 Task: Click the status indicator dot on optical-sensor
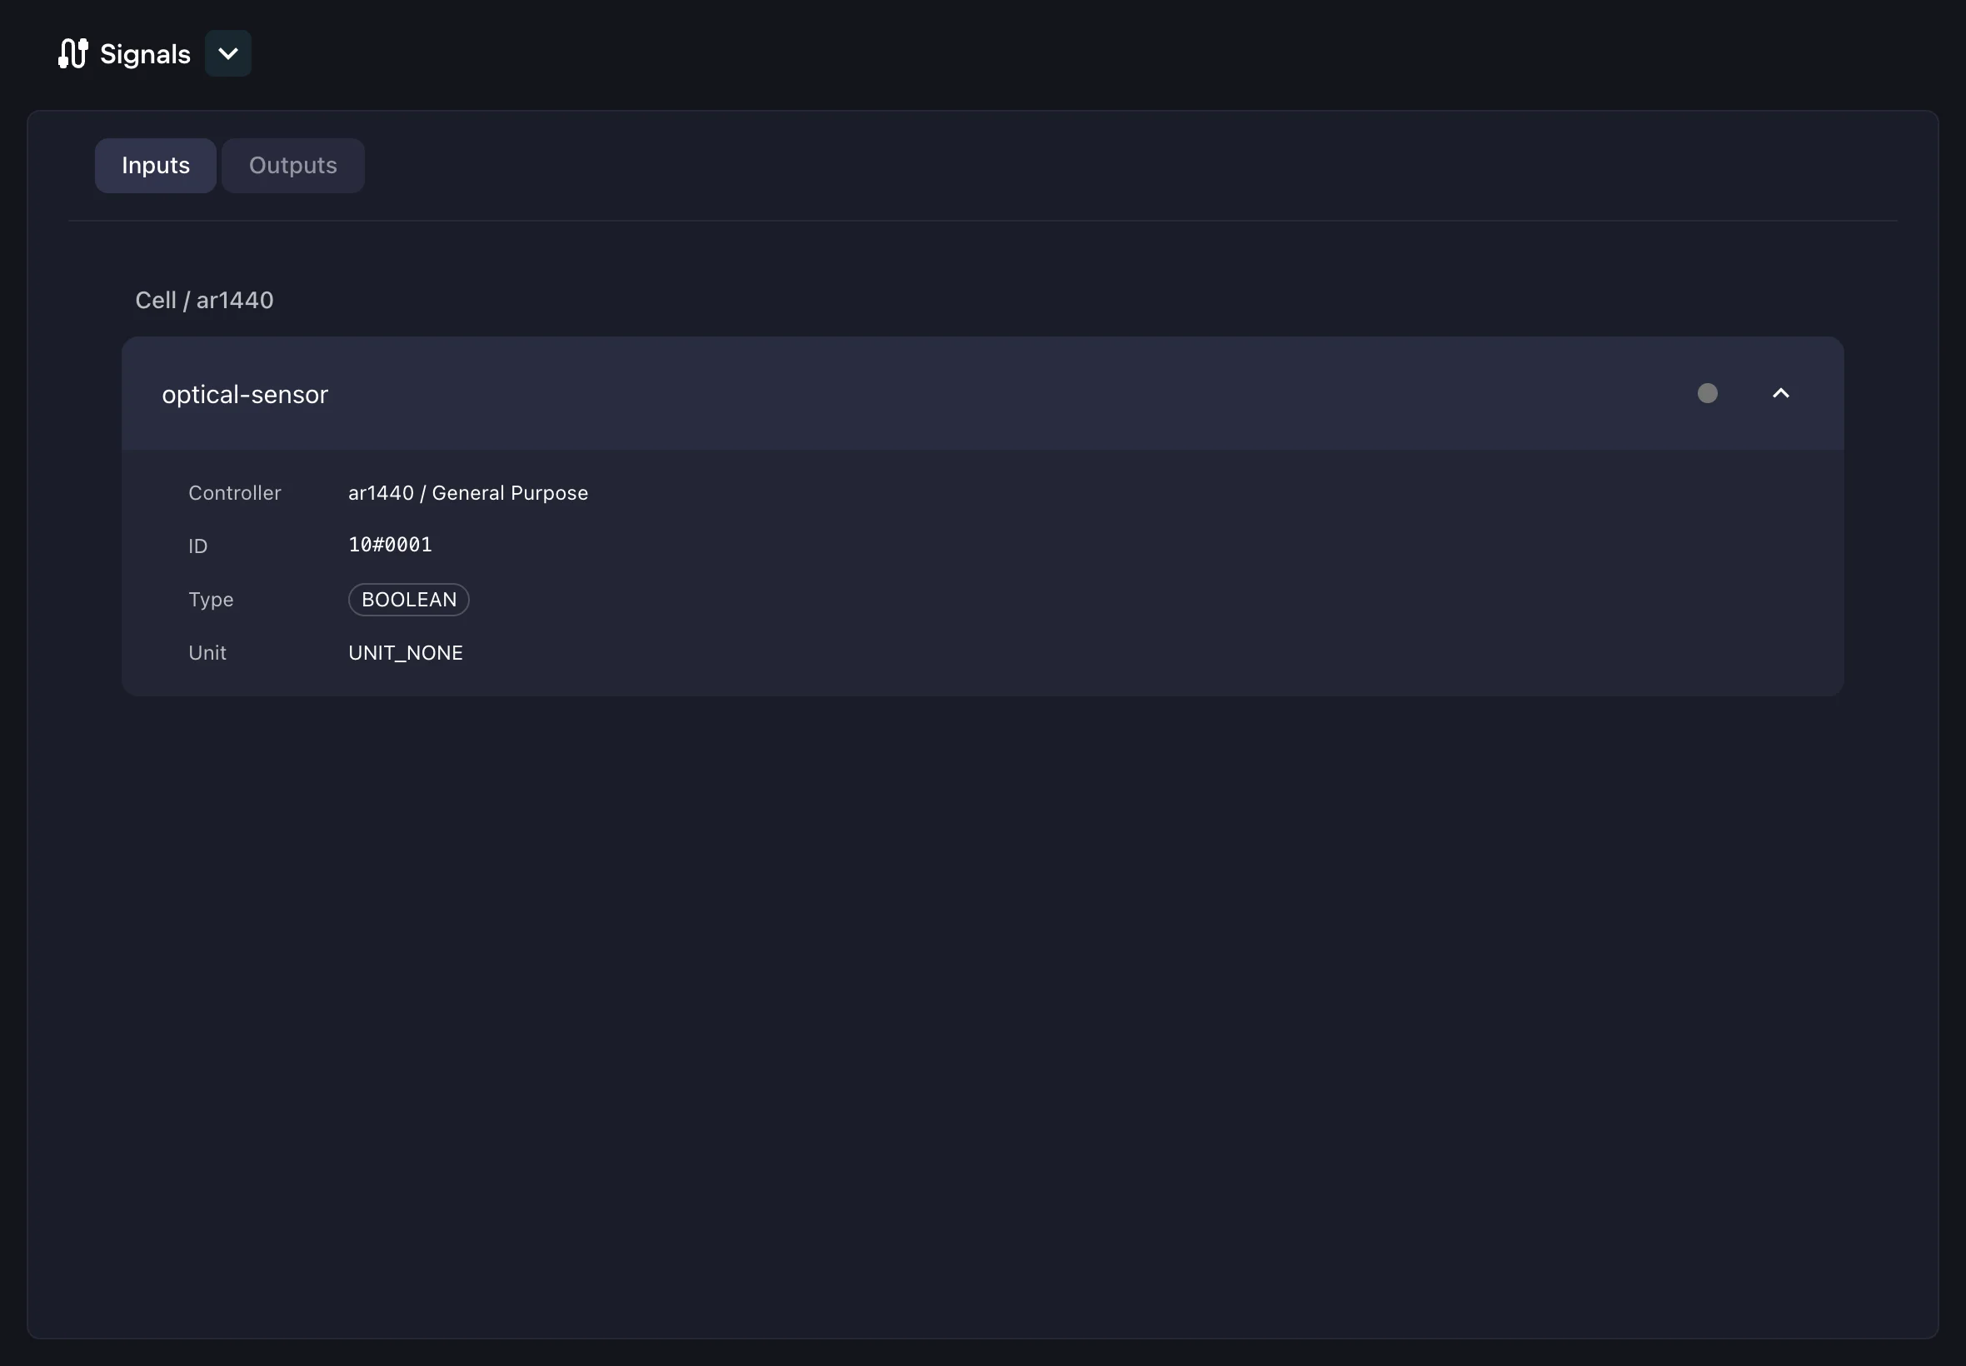(1708, 393)
